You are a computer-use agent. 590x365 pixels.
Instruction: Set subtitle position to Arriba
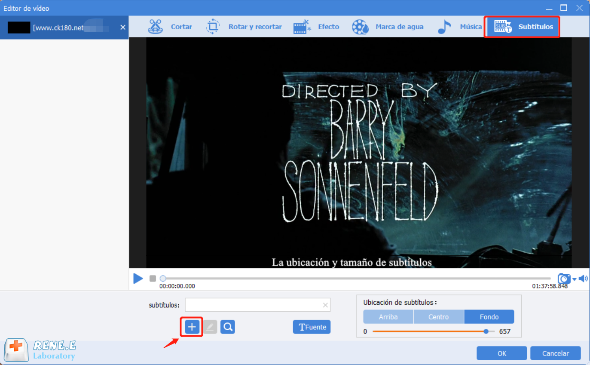point(388,317)
